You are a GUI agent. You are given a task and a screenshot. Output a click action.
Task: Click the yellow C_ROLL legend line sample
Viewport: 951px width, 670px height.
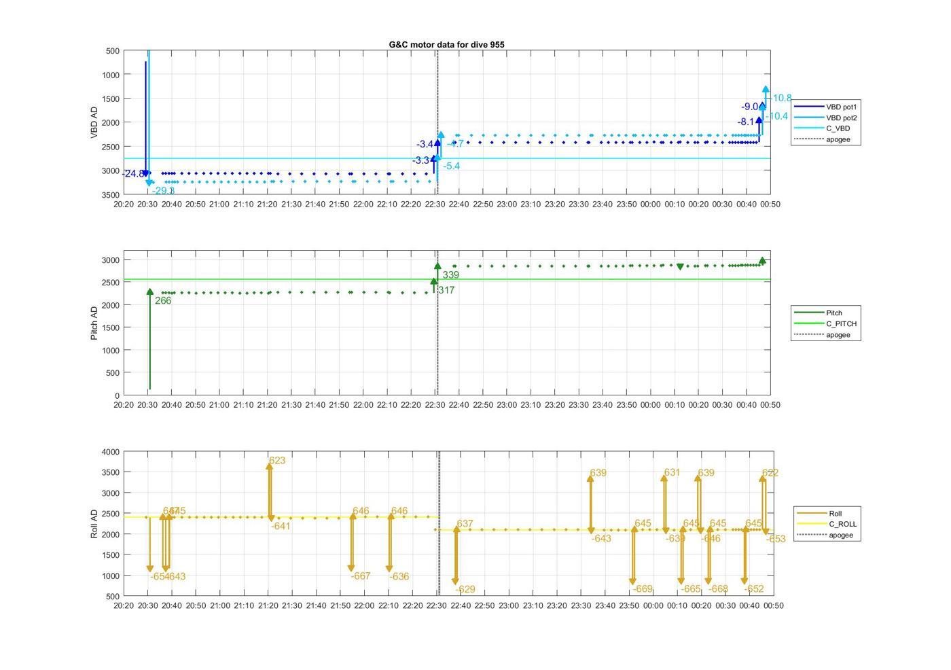click(811, 524)
